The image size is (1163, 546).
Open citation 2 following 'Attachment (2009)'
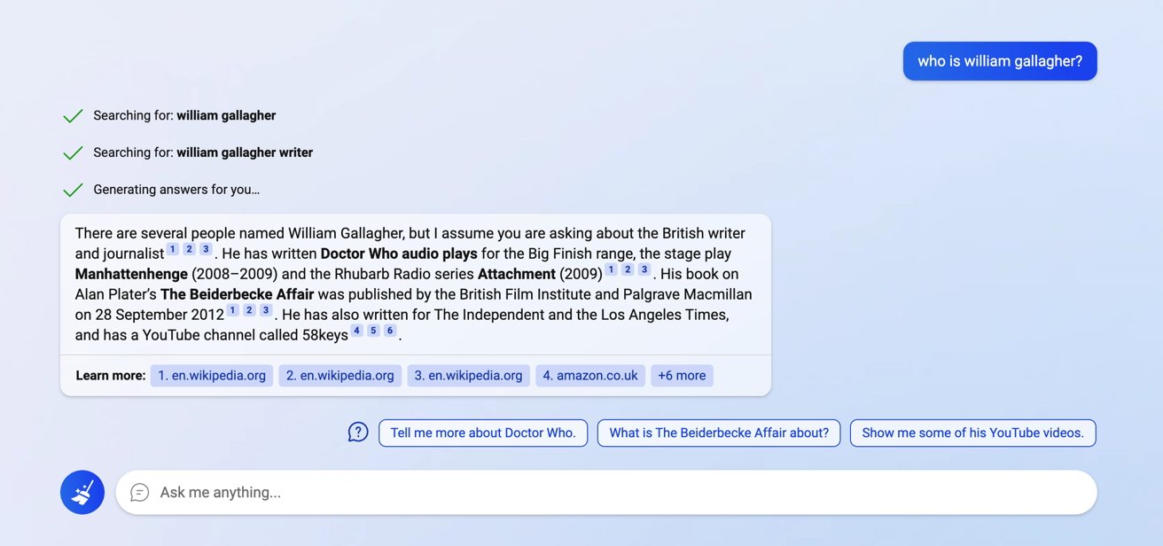[628, 269]
